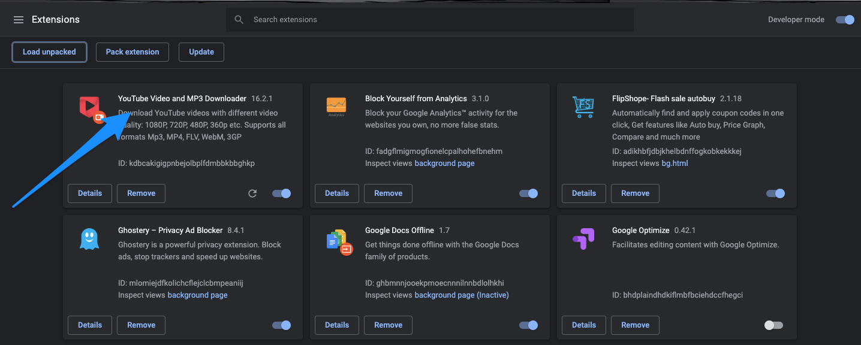
Task: Click version number 0.42.1
Action: click(x=685, y=231)
